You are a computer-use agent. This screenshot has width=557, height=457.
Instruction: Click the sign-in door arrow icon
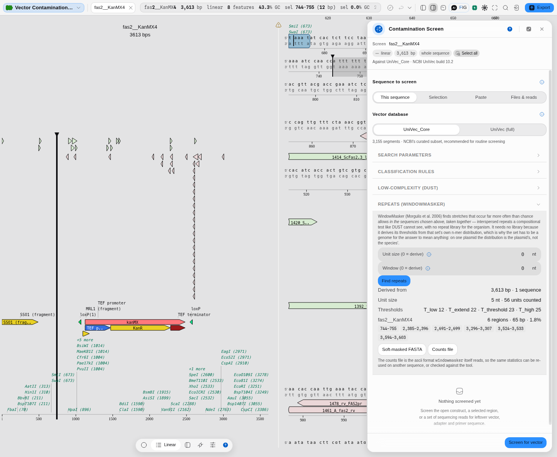click(516, 8)
